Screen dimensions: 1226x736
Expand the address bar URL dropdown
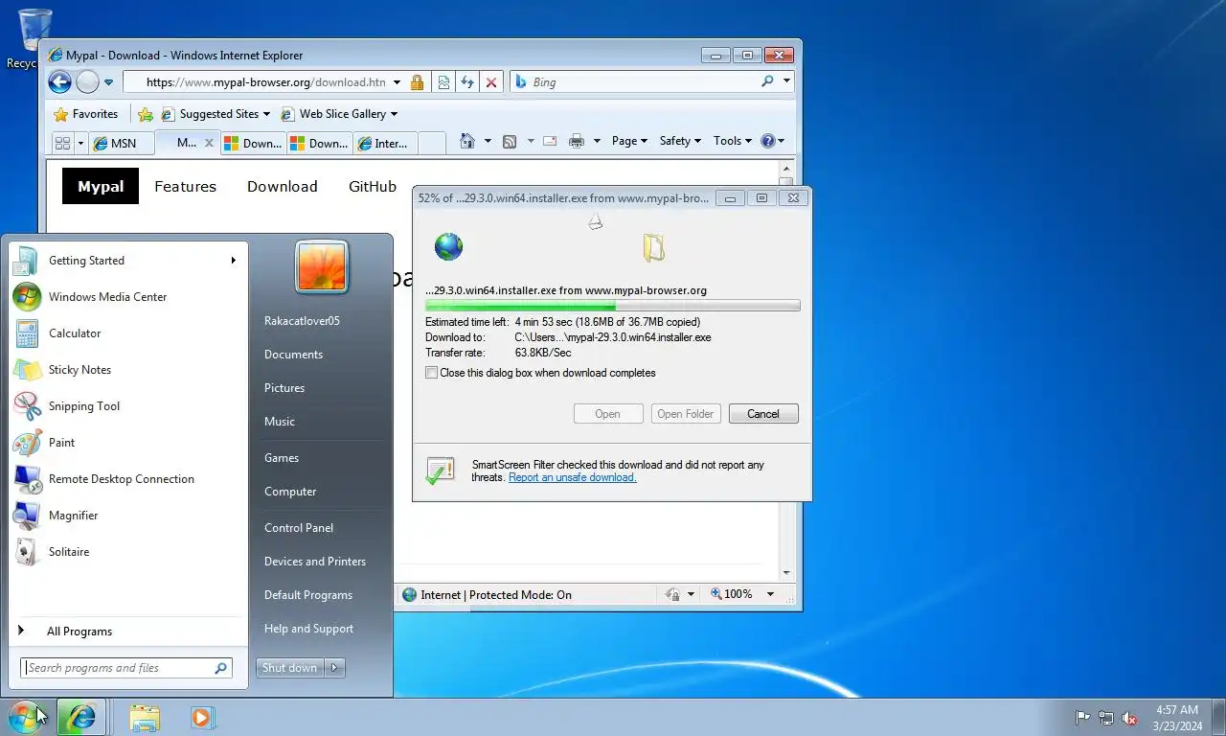tap(397, 82)
